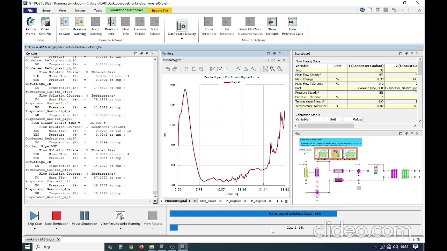Click the taskbar search box labeled Ara
The image size is (447, 251).
[68, 247]
